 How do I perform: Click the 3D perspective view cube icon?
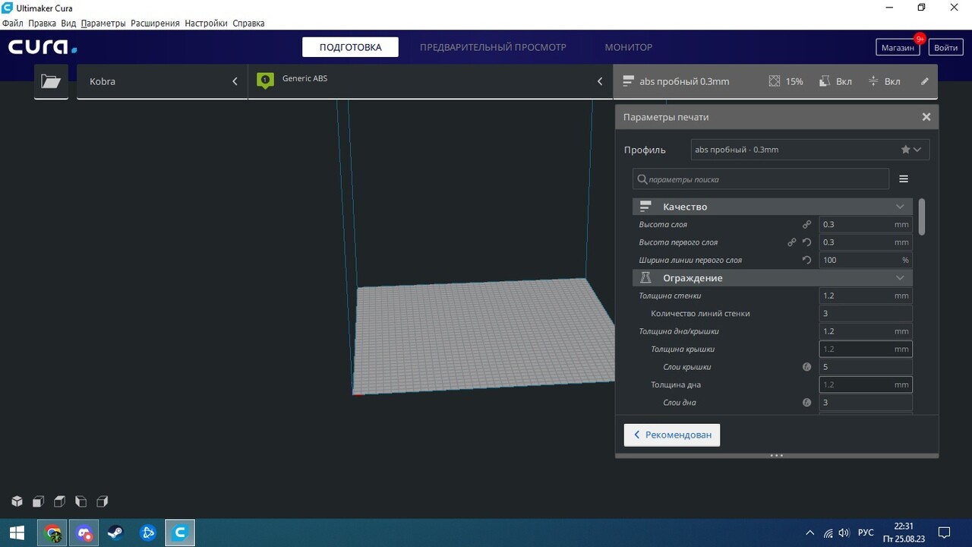pyautogui.click(x=17, y=501)
